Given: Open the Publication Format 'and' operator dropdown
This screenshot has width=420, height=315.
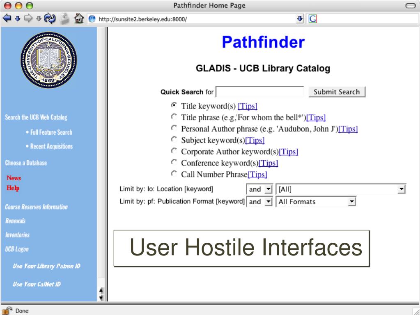Looking at the screenshot, I should [x=259, y=201].
